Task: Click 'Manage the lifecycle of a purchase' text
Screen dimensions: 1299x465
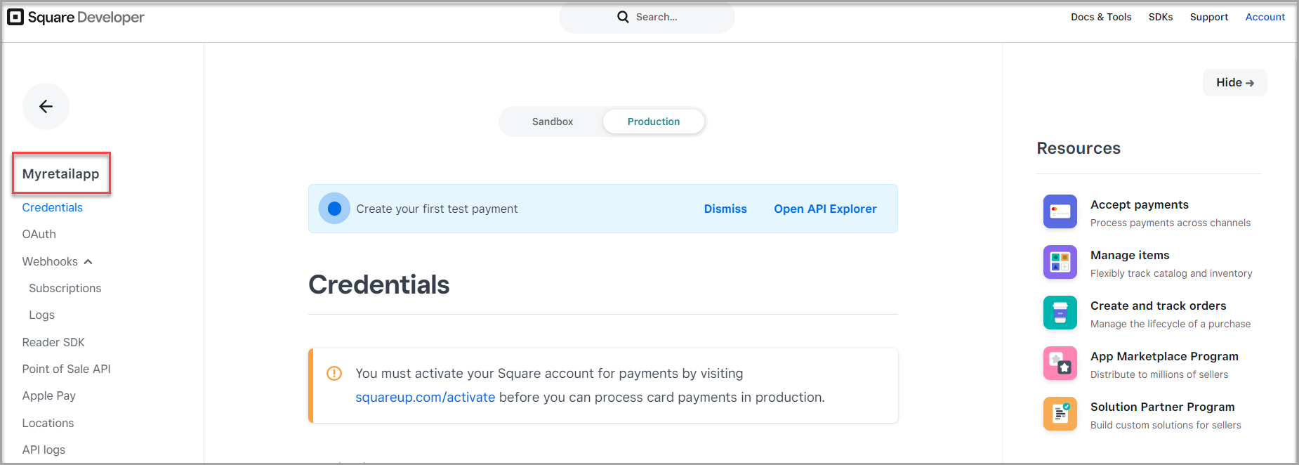Action: tap(1171, 324)
